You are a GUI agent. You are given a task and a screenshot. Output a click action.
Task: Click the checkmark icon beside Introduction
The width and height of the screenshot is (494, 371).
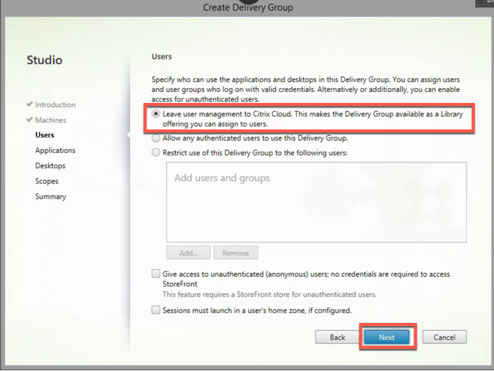coord(30,104)
